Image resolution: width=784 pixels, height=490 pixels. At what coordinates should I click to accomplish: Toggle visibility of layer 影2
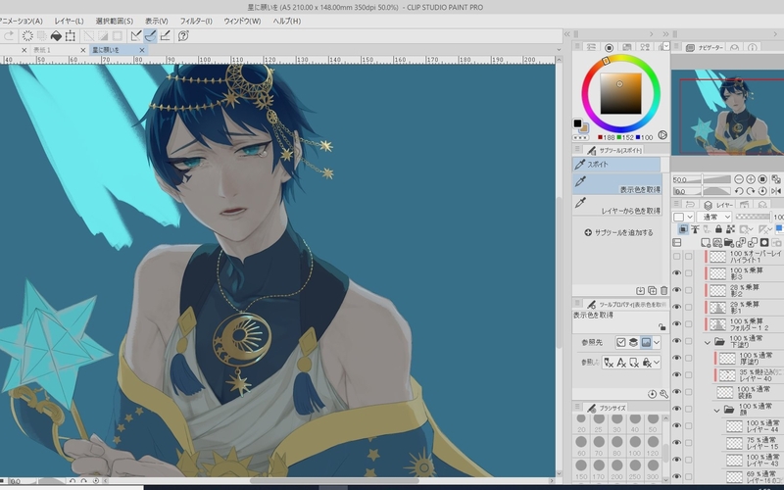tap(677, 290)
